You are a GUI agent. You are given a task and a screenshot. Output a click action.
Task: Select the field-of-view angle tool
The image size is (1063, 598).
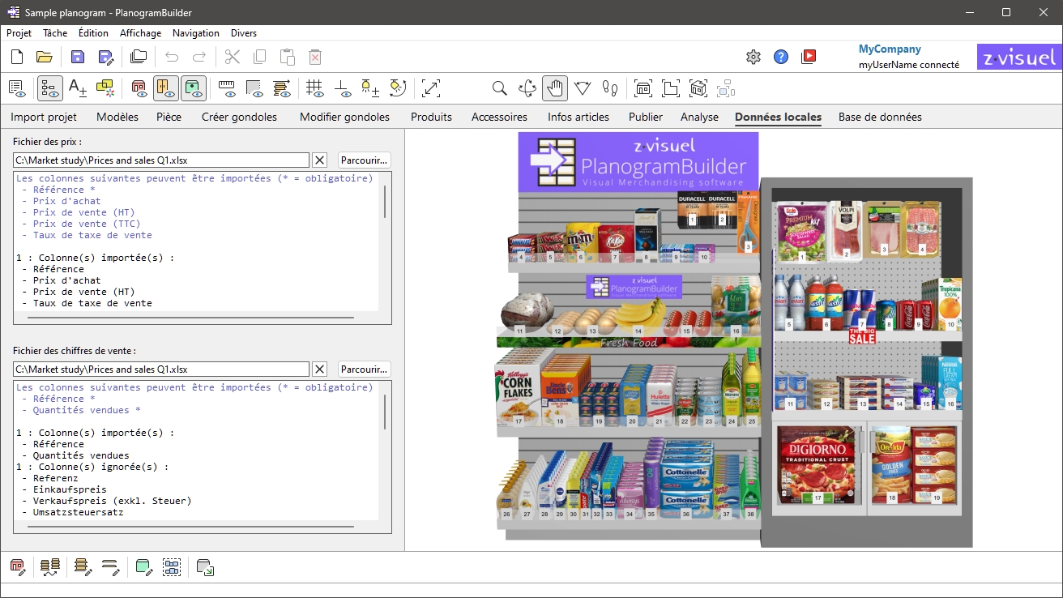[583, 88]
